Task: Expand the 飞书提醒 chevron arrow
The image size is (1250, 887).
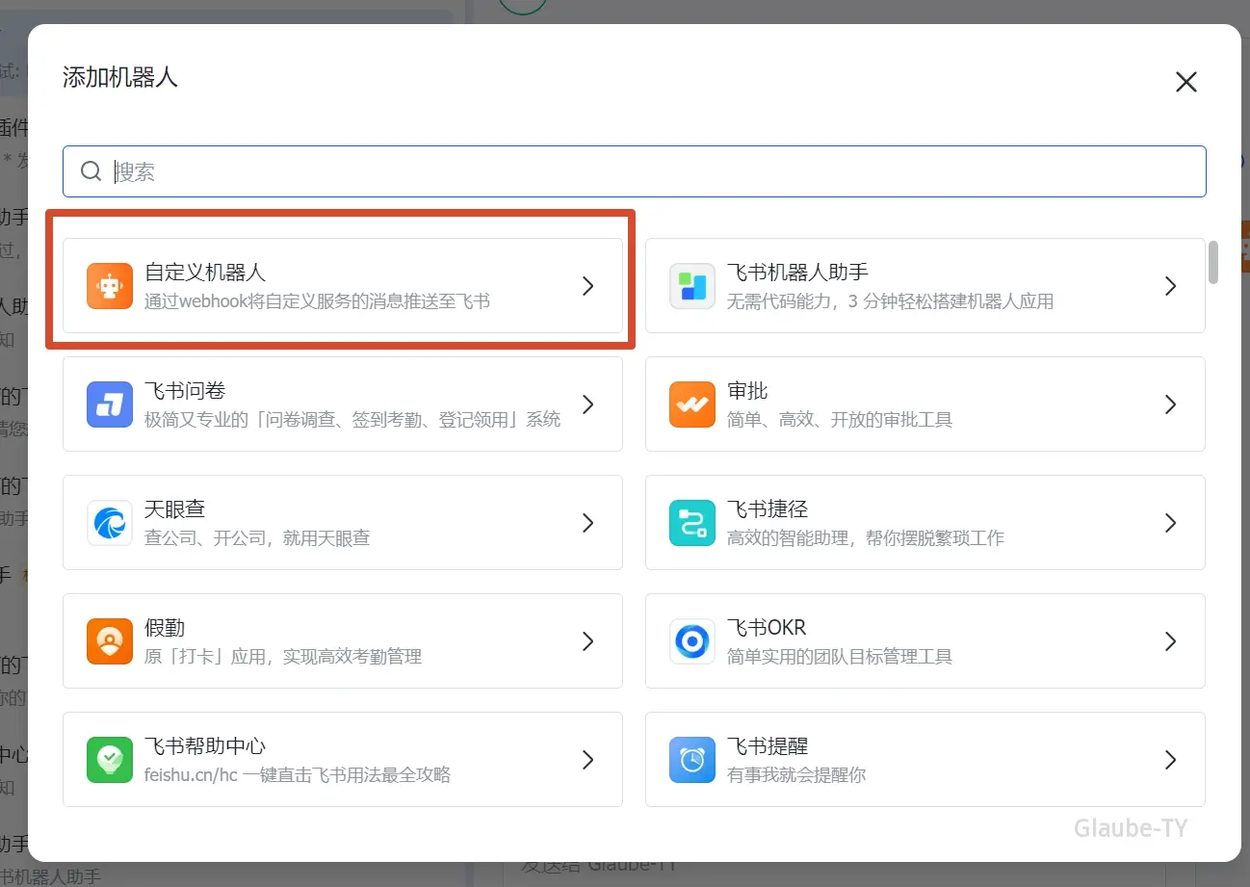Action: tap(1171, 760)
